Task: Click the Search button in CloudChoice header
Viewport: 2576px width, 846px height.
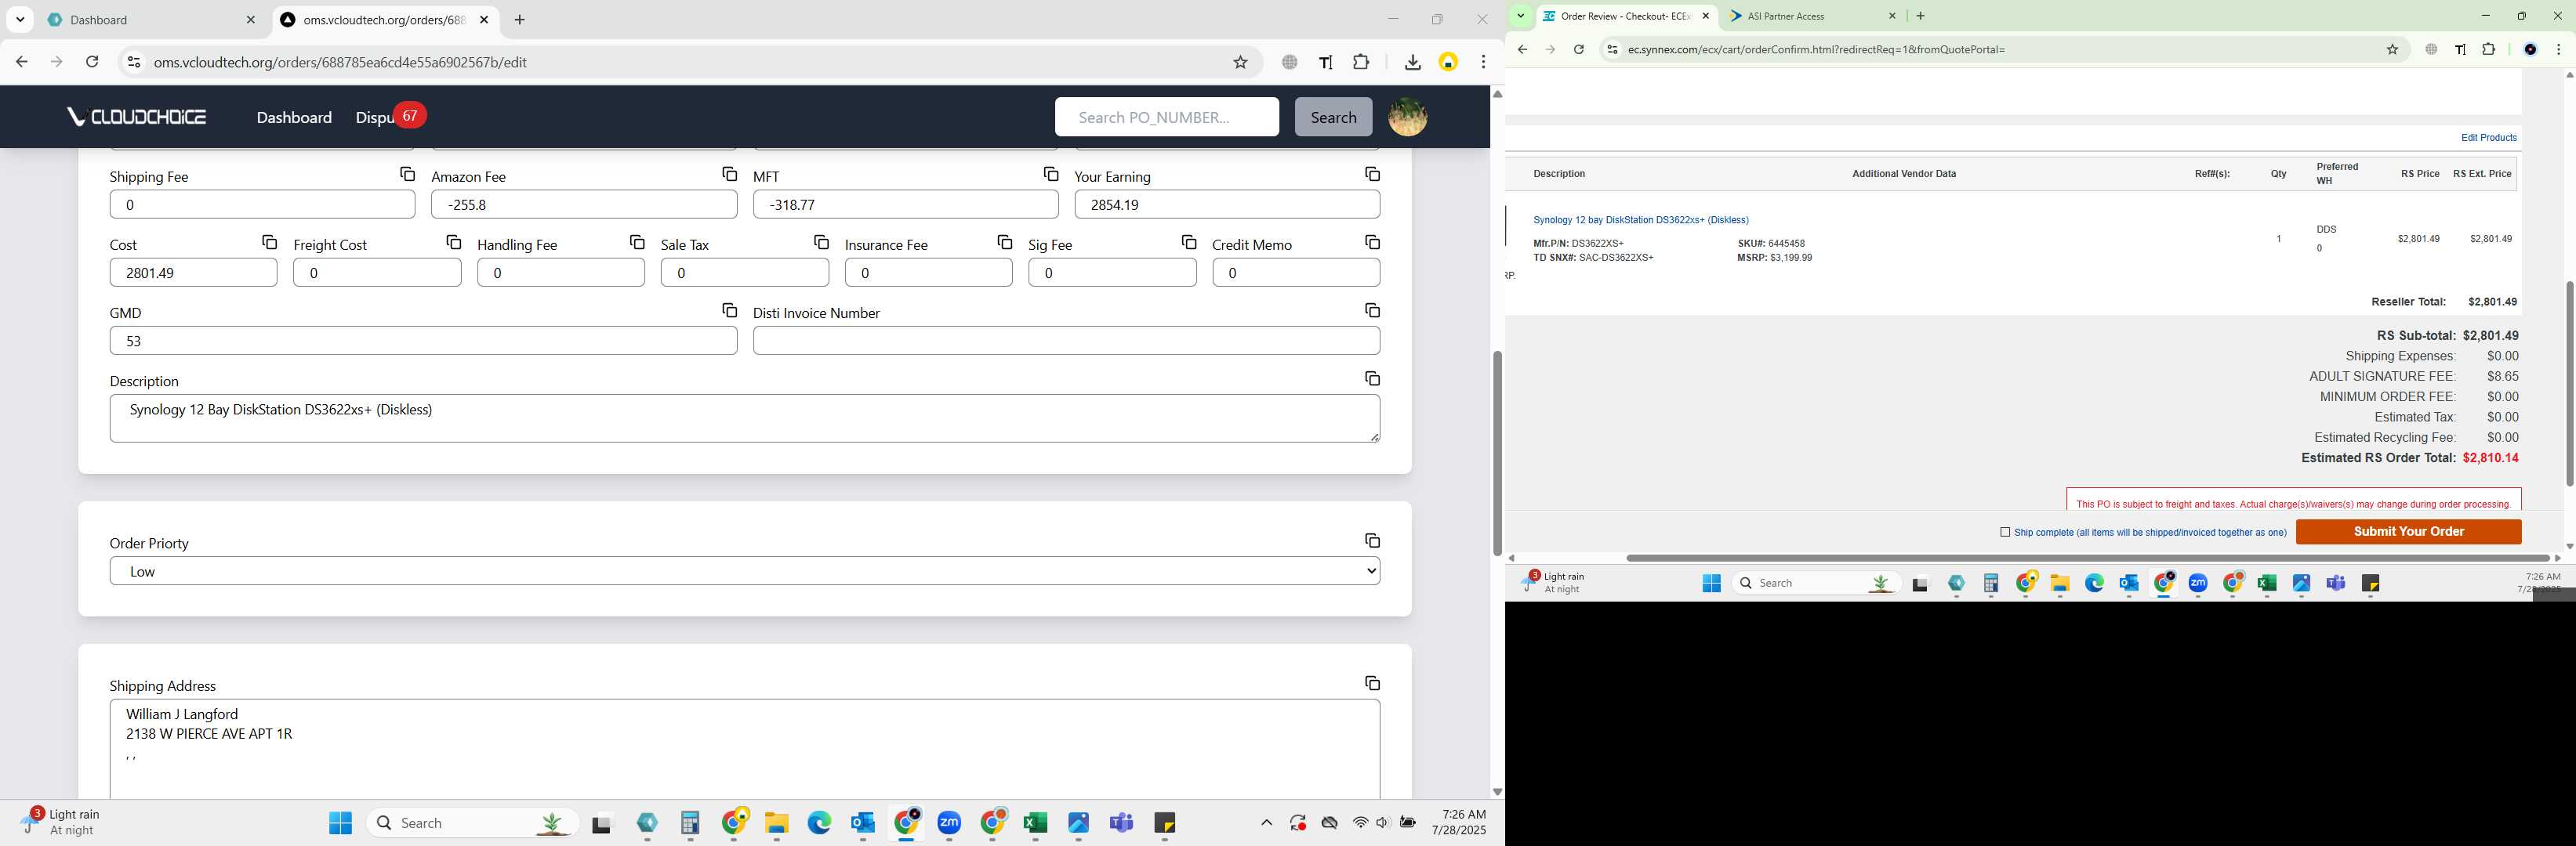Action: (x=1333, y=117)
